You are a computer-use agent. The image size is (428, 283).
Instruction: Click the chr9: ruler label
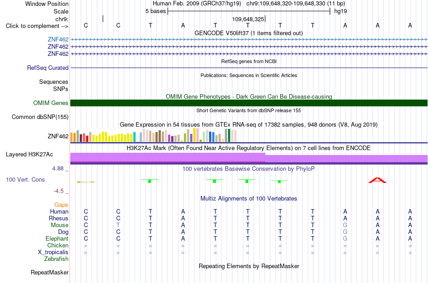click(62, 19)
